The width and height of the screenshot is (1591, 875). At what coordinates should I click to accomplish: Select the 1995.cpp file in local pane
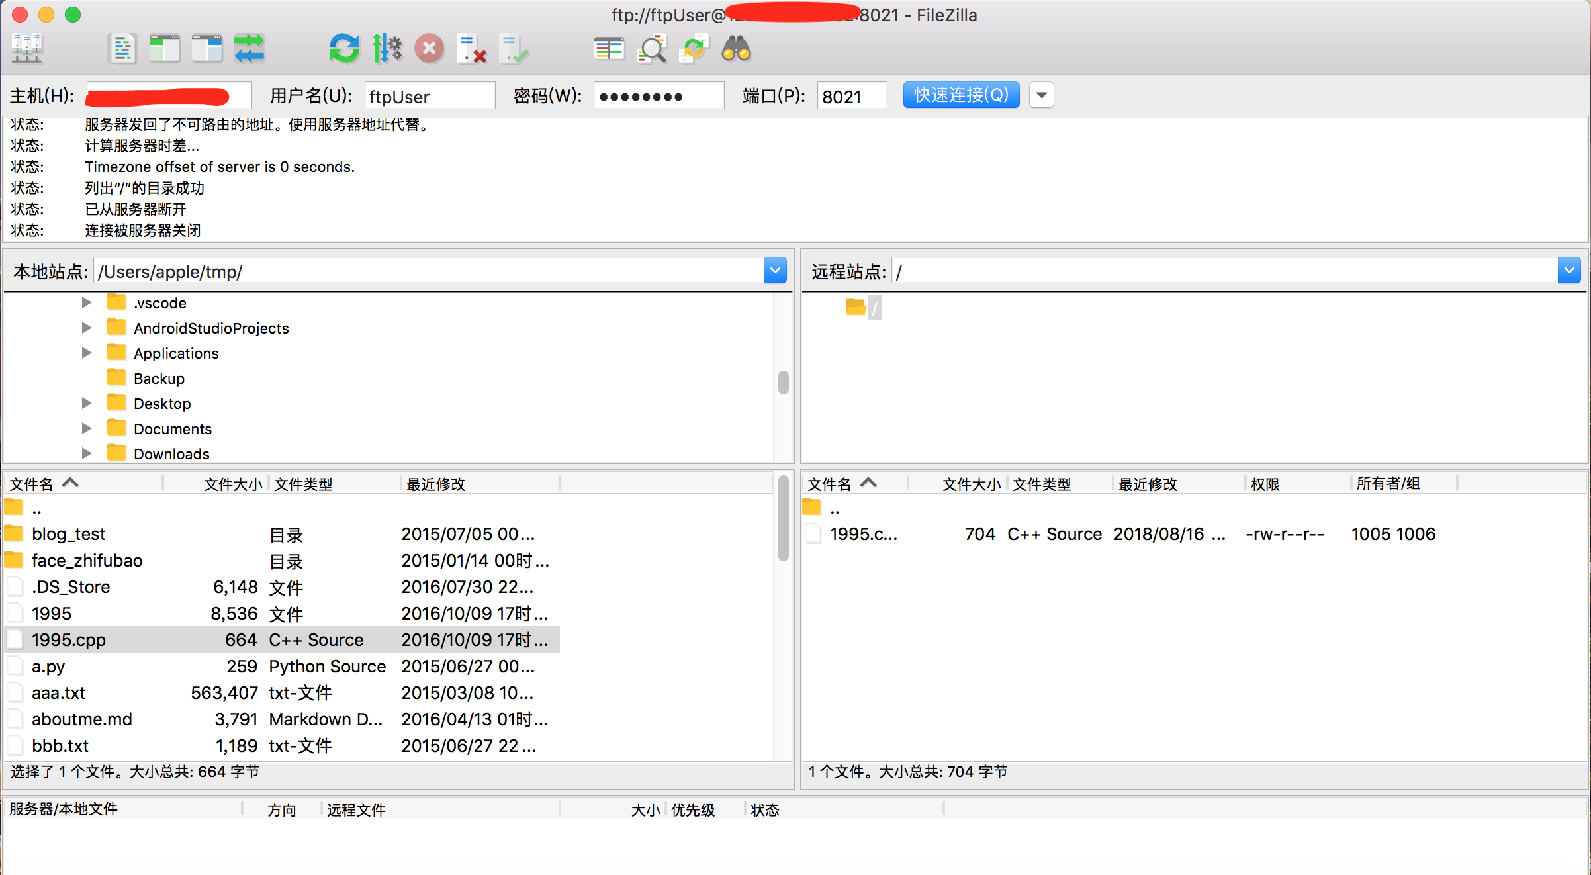[x=69, y=639]
